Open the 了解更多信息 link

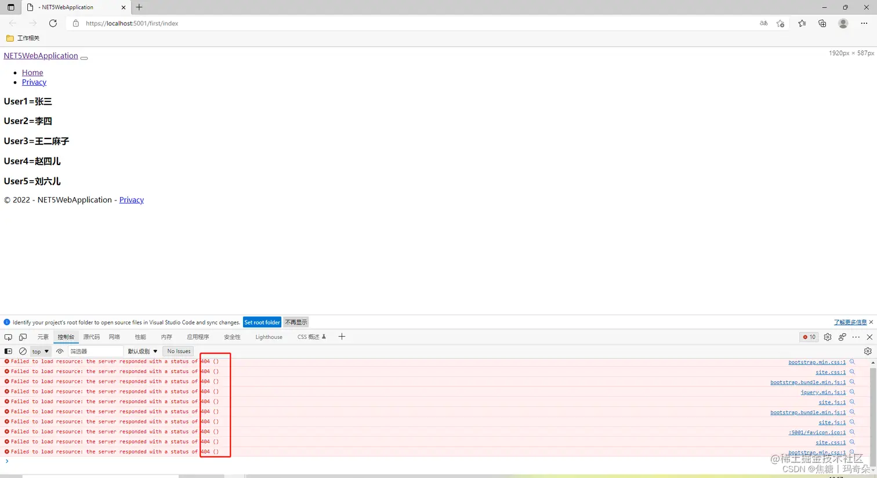click(850, 322)
